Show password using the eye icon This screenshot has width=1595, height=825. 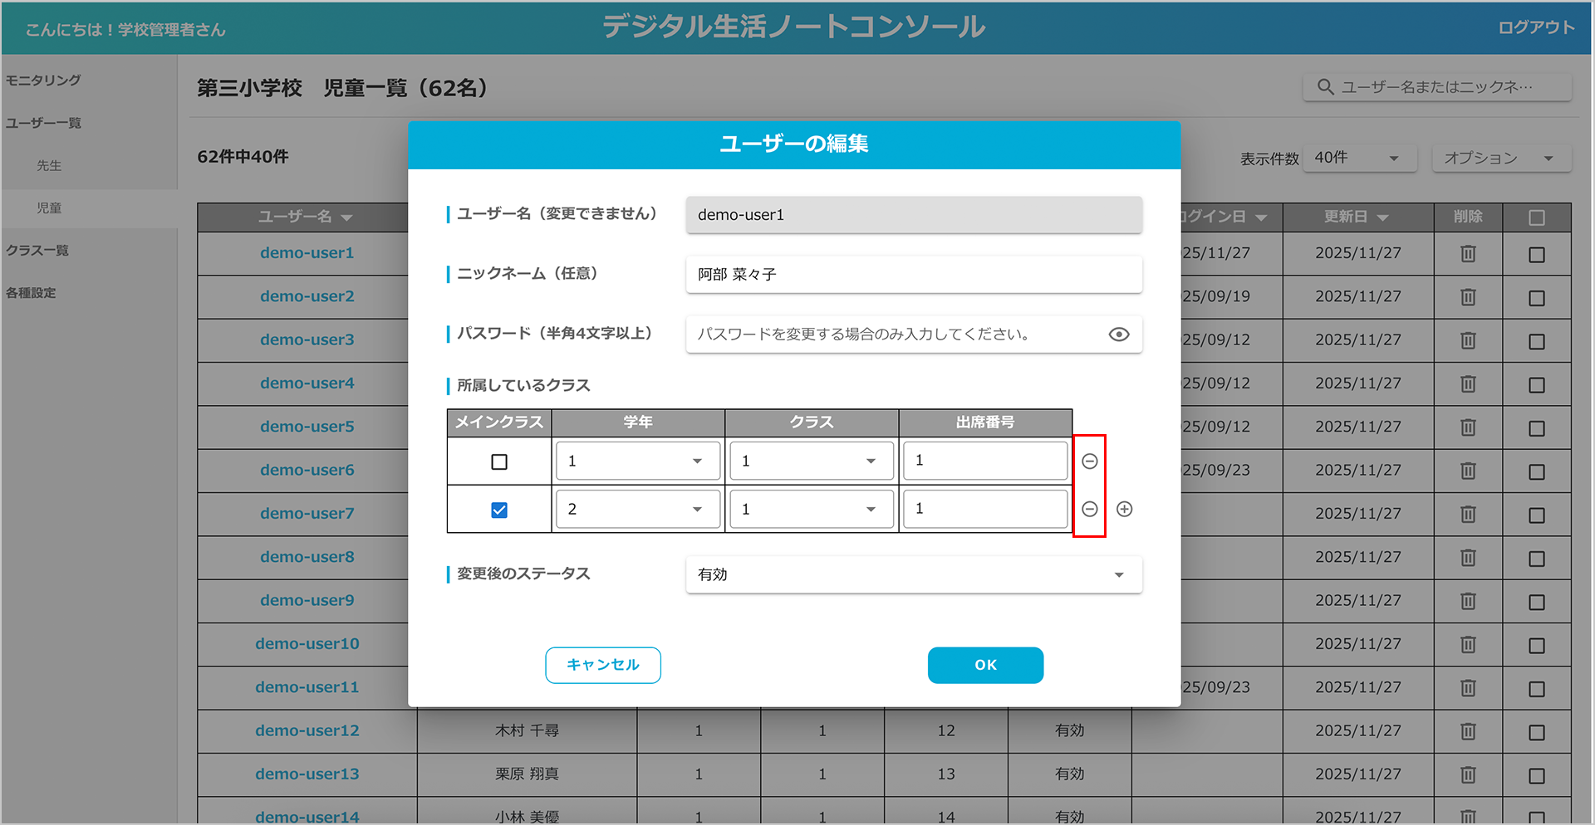point(1118,334)
